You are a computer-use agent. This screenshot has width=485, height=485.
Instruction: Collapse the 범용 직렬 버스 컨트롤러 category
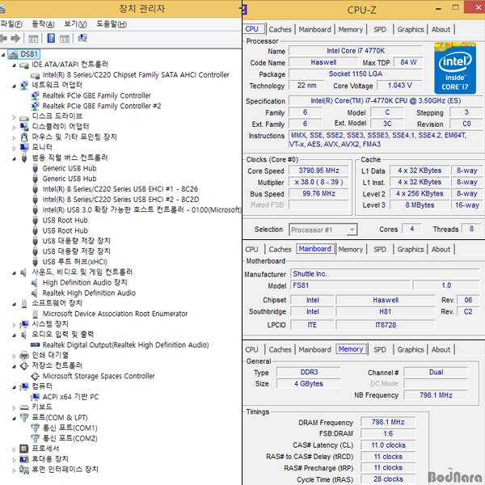click(x=14, y=158)
